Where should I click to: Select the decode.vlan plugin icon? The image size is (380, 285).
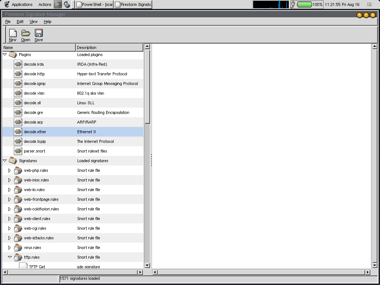pyautogui.click(x=18, y=93)
